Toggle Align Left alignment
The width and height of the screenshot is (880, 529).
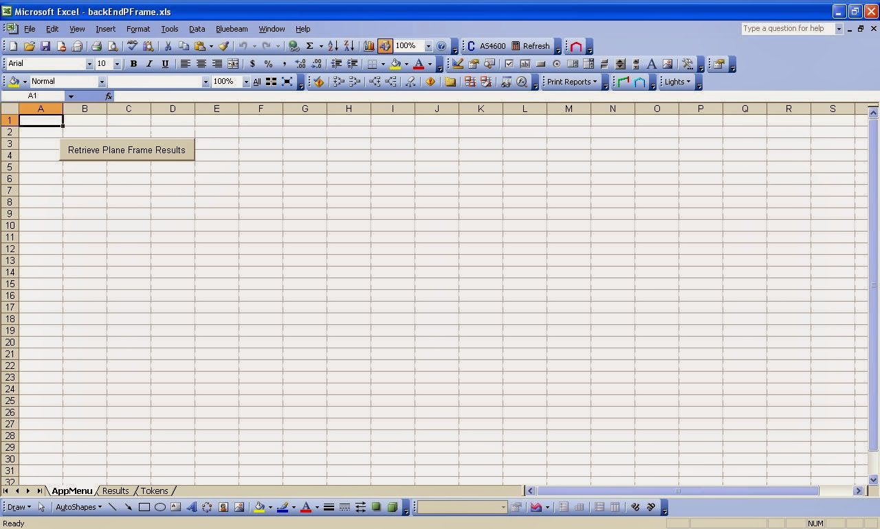point(185,64)
